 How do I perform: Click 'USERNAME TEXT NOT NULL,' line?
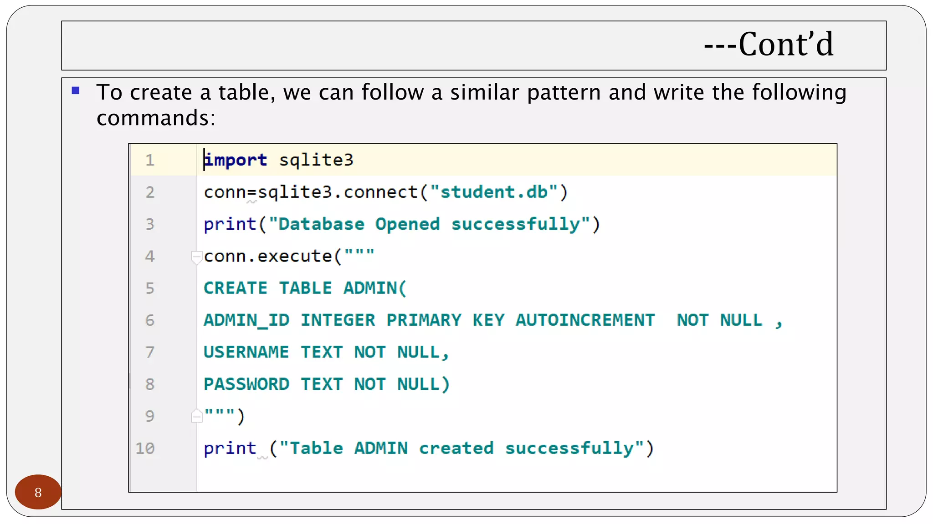click(x=326, y=352)
